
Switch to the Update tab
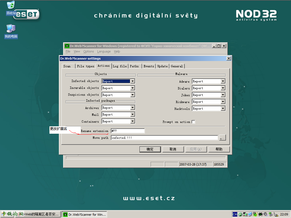coord(162,66)
